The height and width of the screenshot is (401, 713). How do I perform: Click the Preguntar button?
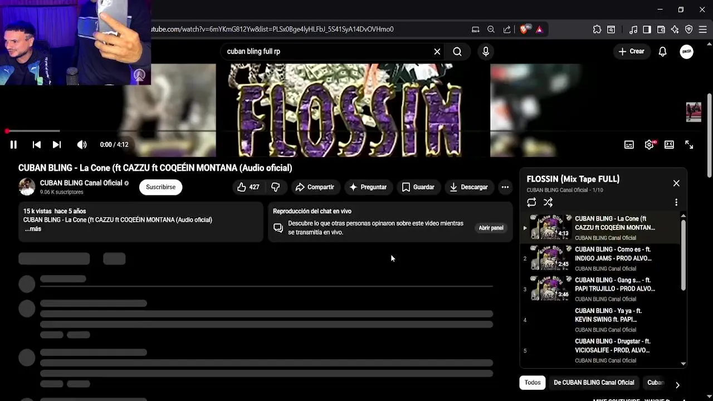pyautogui.click(x=368, y=187)
